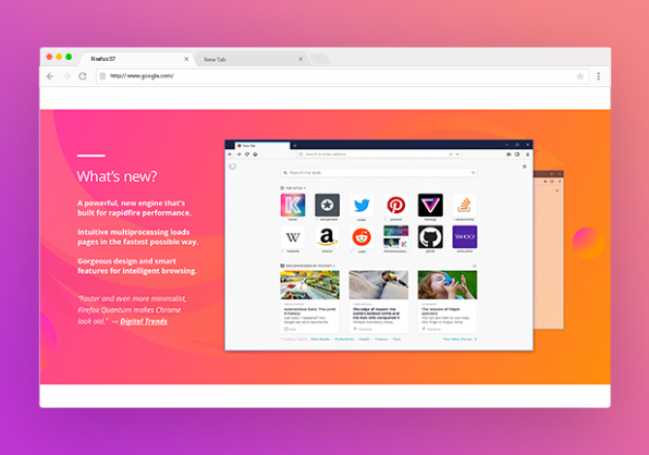The width and height of the screenshot is (649, 455).
Task: Open Chrome's three-dot menu
Action: pyautogui.click(x=599, y=76)
